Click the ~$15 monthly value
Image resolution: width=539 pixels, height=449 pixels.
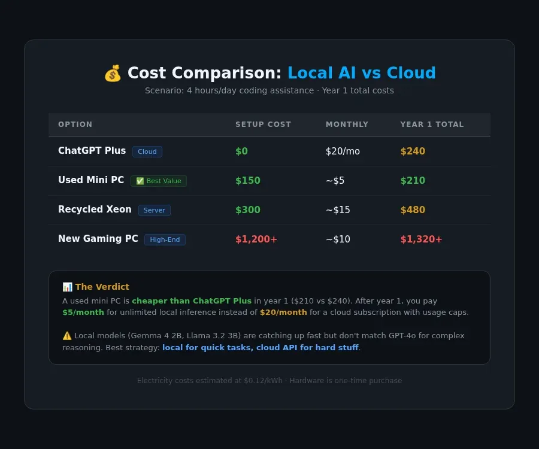pyautogui.click(x=338, y=210)
